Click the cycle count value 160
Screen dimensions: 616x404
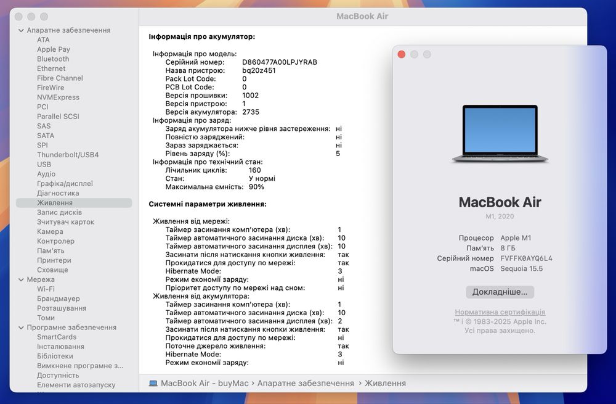[254, 170]
